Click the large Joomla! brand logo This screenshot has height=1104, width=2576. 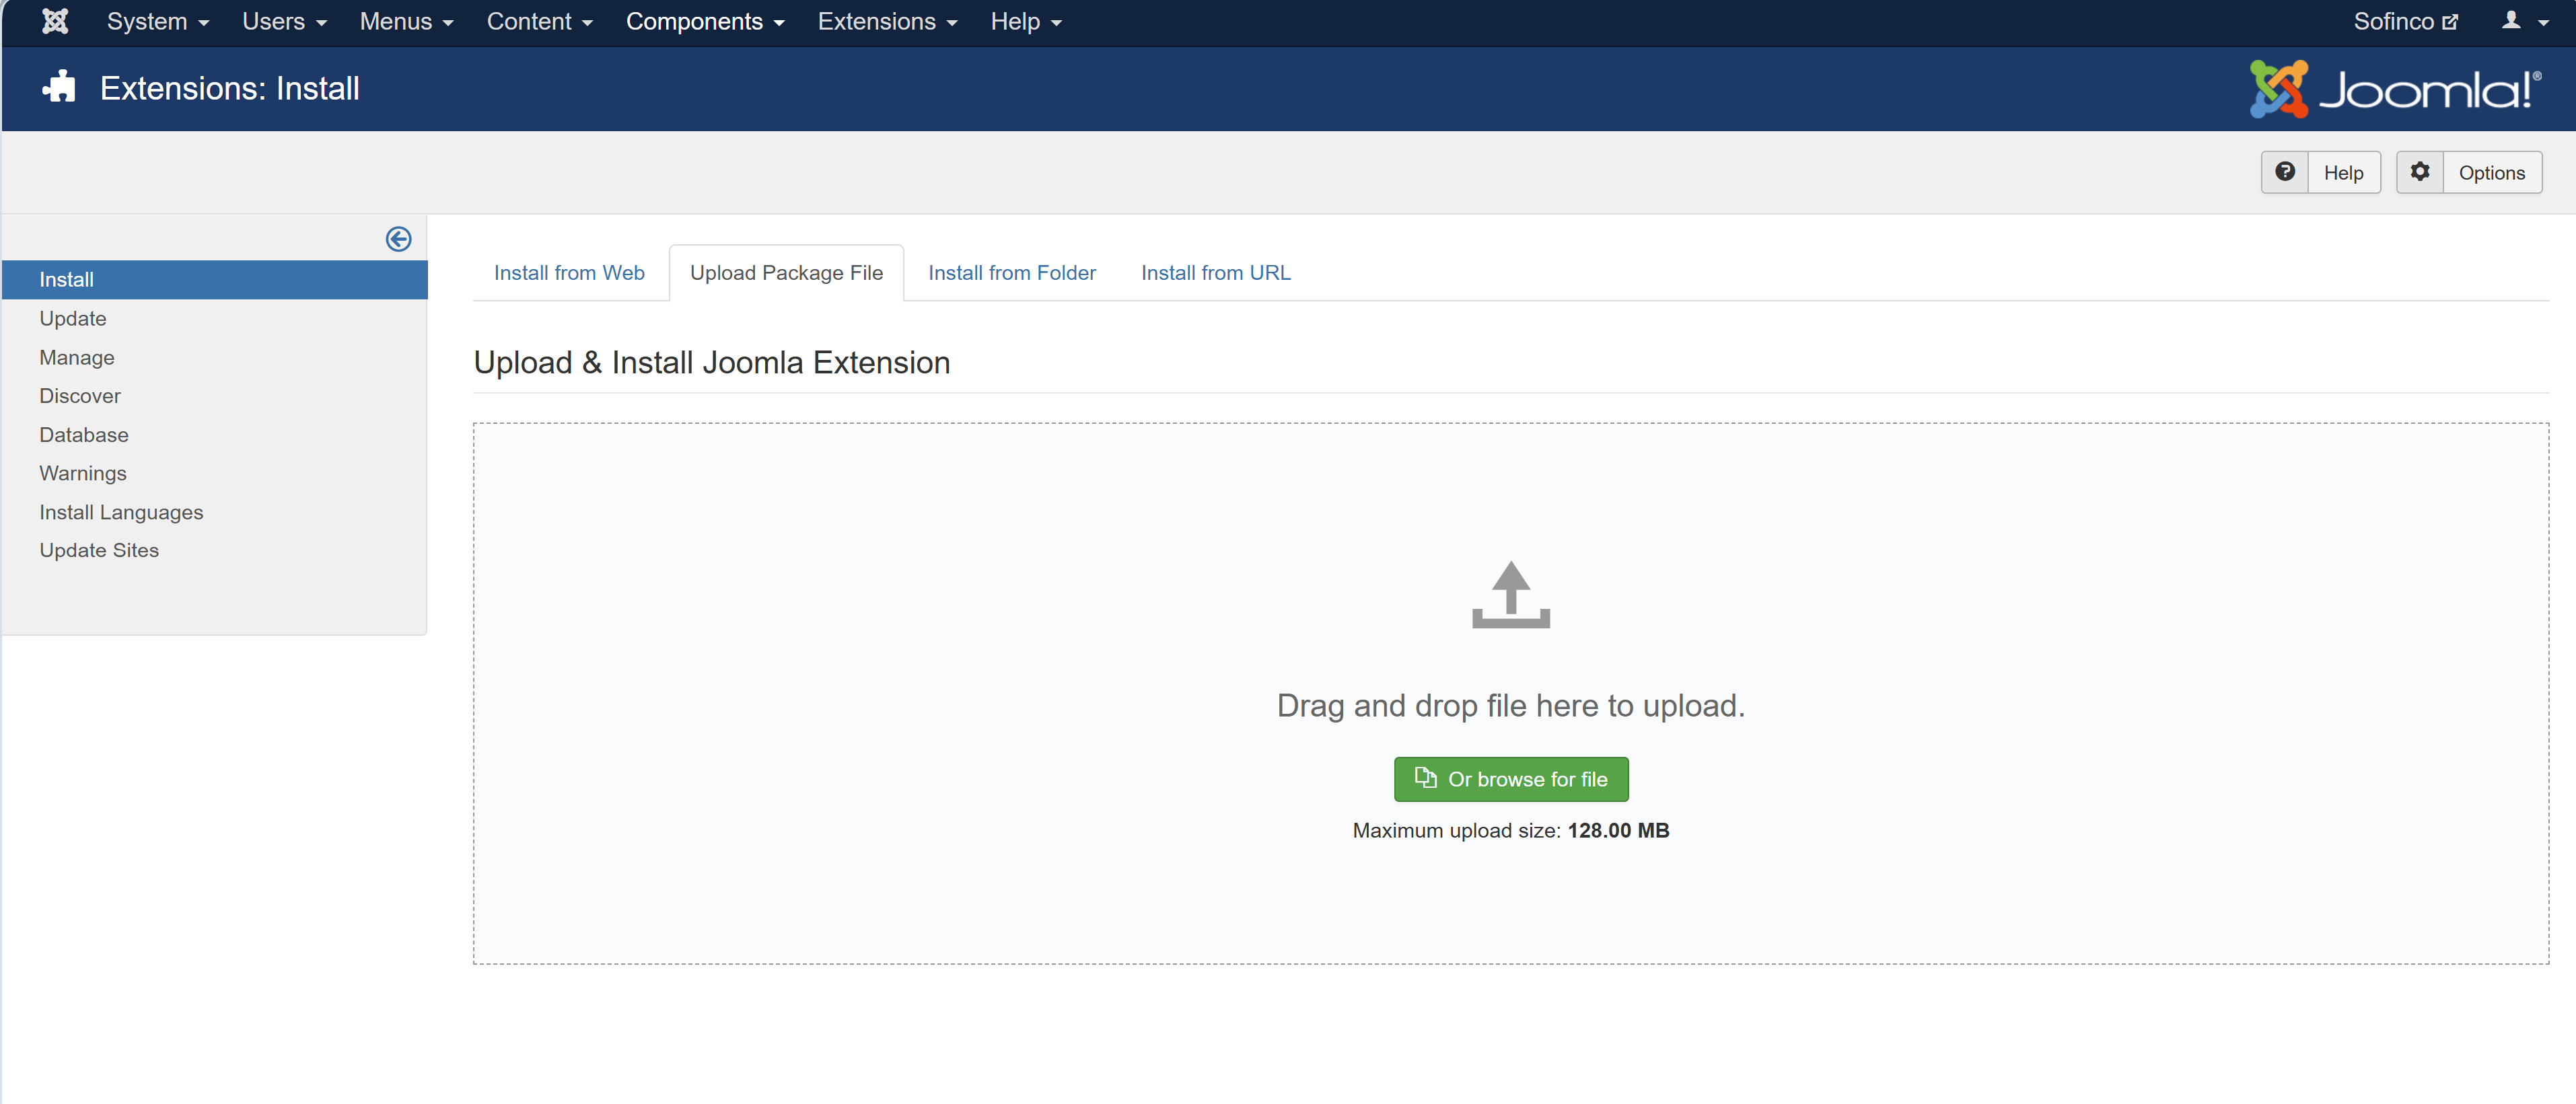[x=2395, y=89]
